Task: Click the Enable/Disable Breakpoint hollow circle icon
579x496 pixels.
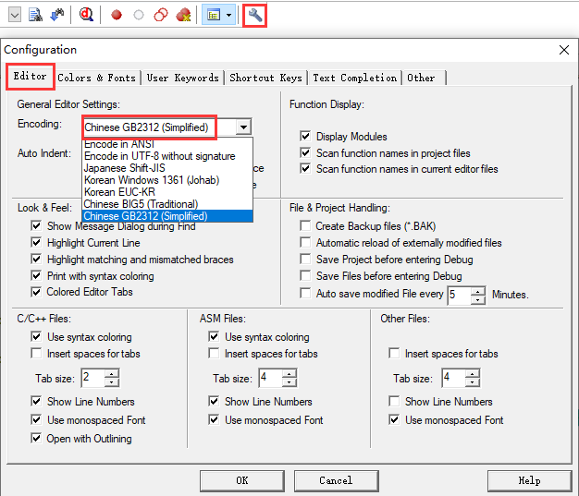Action: pos(139,15)
